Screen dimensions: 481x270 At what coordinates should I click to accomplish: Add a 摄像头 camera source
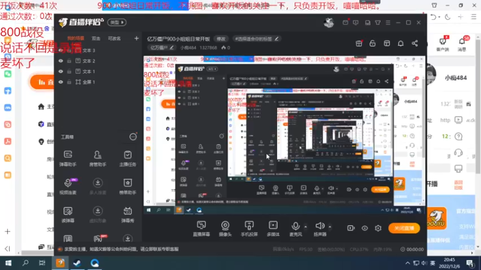225,229
